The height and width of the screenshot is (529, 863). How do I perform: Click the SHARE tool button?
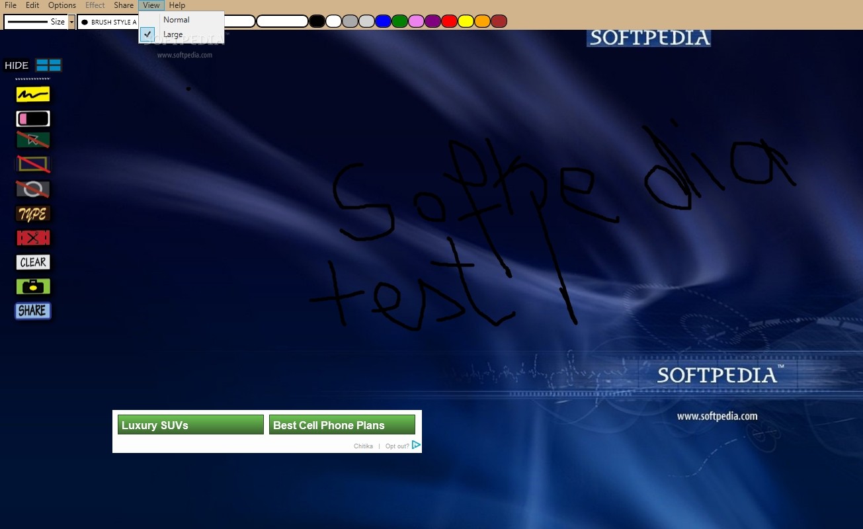[33, 311]
